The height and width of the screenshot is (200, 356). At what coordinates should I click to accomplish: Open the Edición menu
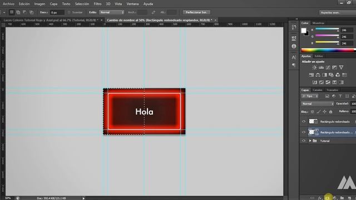click(x=24, y=4)
